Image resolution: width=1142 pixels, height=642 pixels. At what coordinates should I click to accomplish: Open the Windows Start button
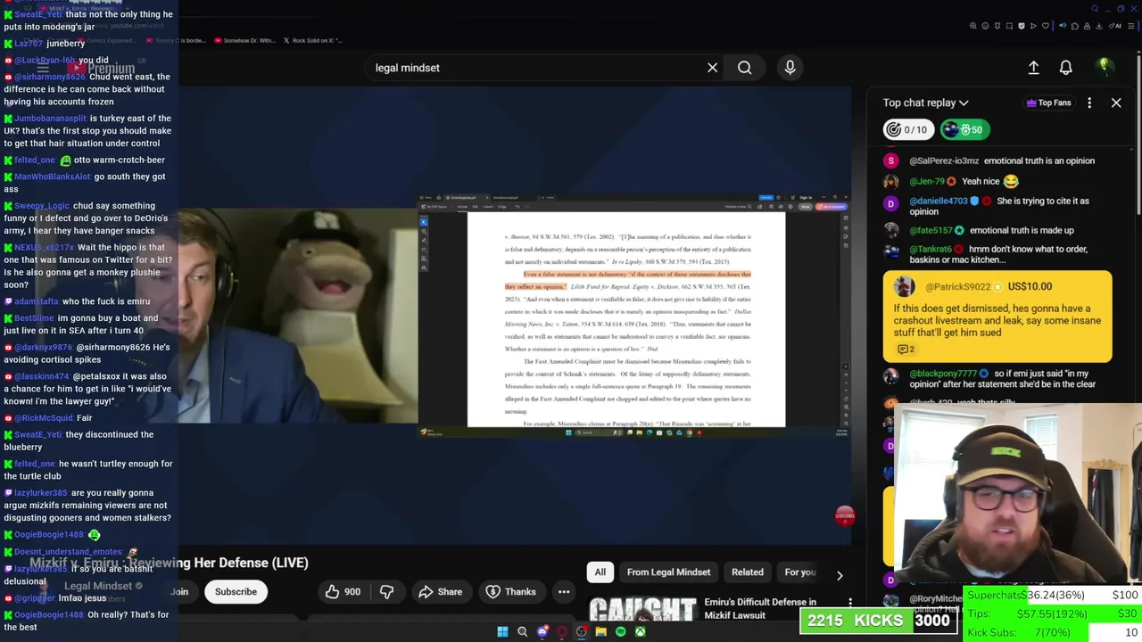(x=502, y=632)
